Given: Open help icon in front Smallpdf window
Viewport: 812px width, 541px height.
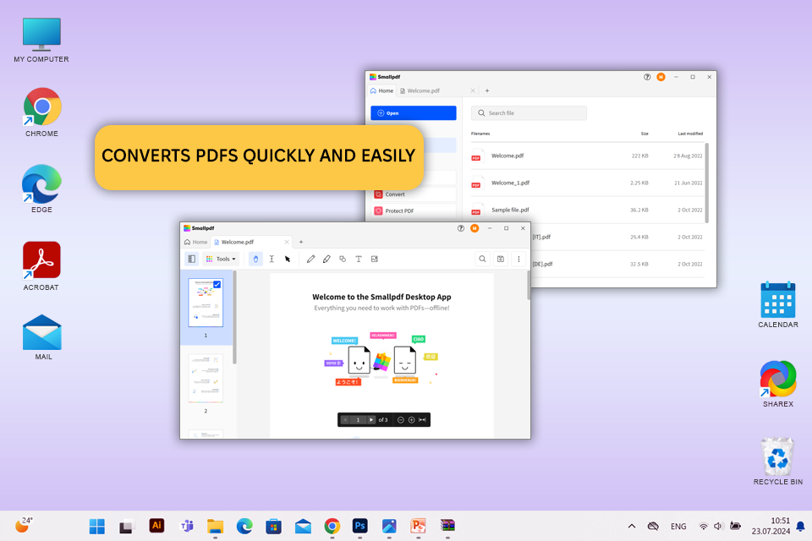Looking at the screenshot, I should coord(460,228).
